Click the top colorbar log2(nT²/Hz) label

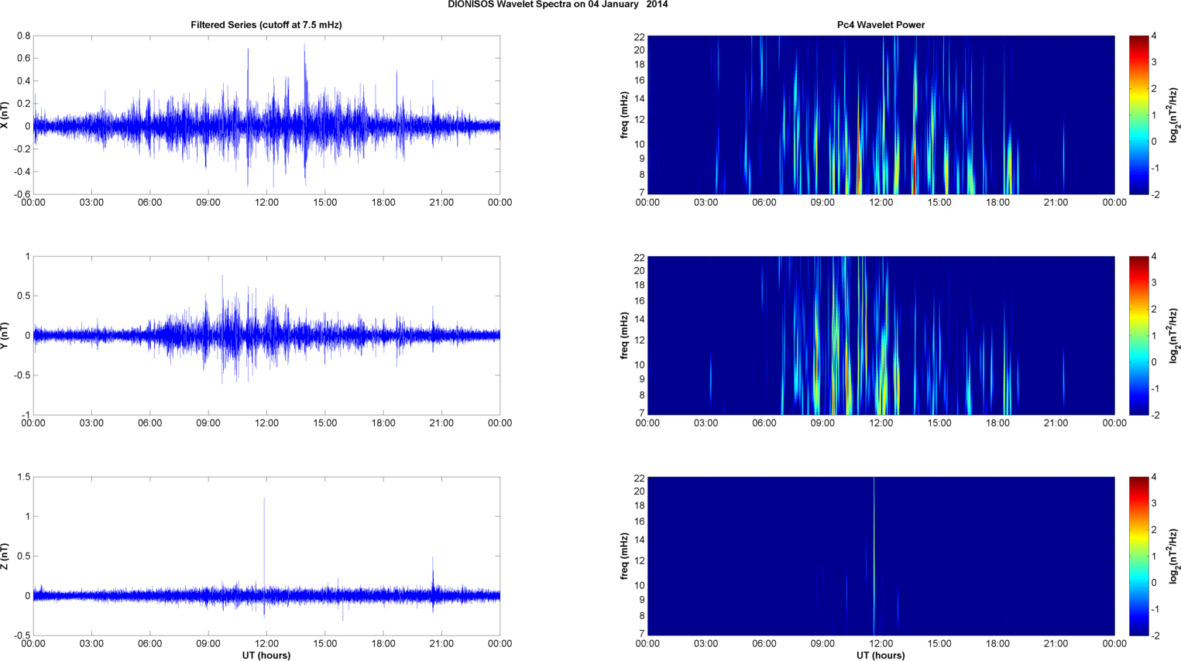[x=1175, y=115]
